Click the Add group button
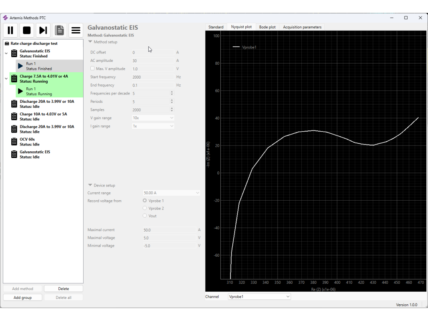Screen dimensions: 428x321 click(x=22, y=298)
